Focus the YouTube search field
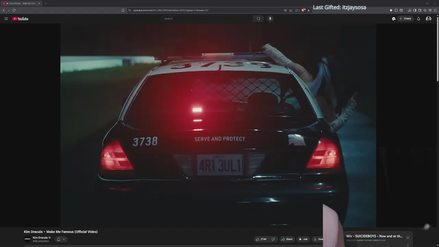 (x=207, y=19)
